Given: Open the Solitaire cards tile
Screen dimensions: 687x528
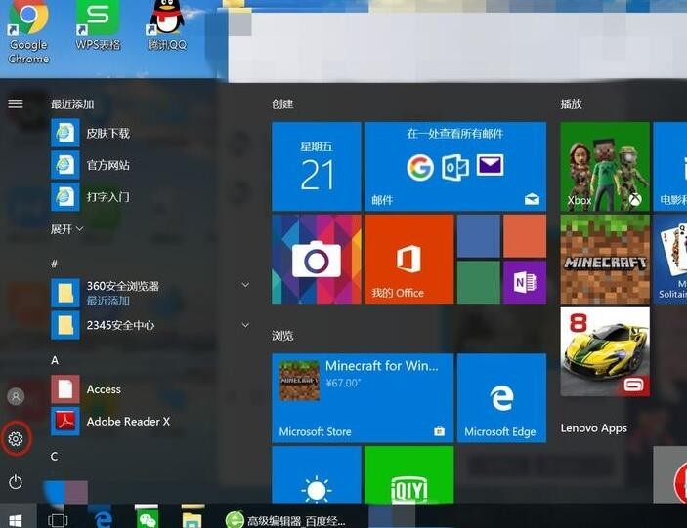Looking at the screenshot, I should (x=670, y=259).
